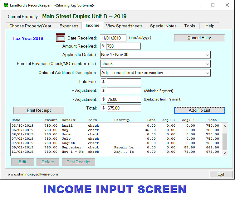Click the green house app icon
The height and width of the screenshot is (201, 235).
6,5
